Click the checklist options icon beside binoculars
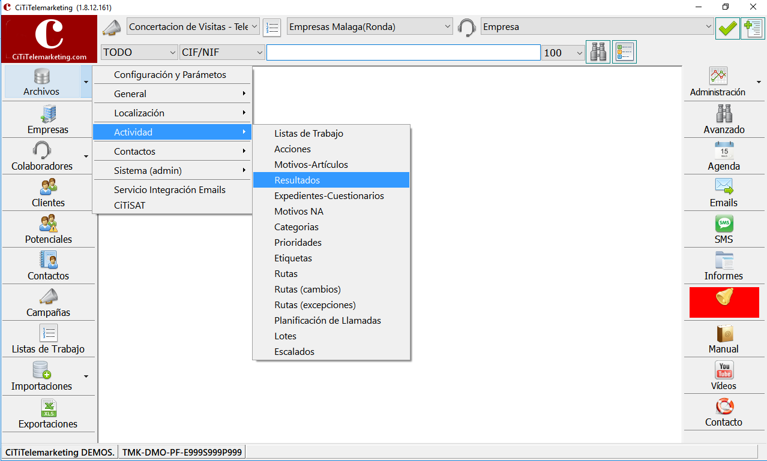Viewport: 767px width, 461px height. tap(624, 52)
